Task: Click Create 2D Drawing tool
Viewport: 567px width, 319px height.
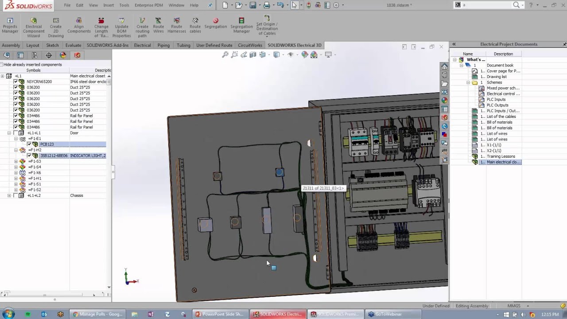Action: click(56, 28)
